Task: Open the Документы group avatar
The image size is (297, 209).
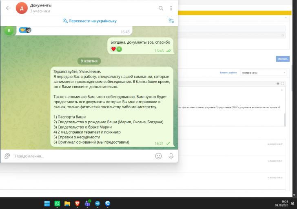Action: point(22,8)
